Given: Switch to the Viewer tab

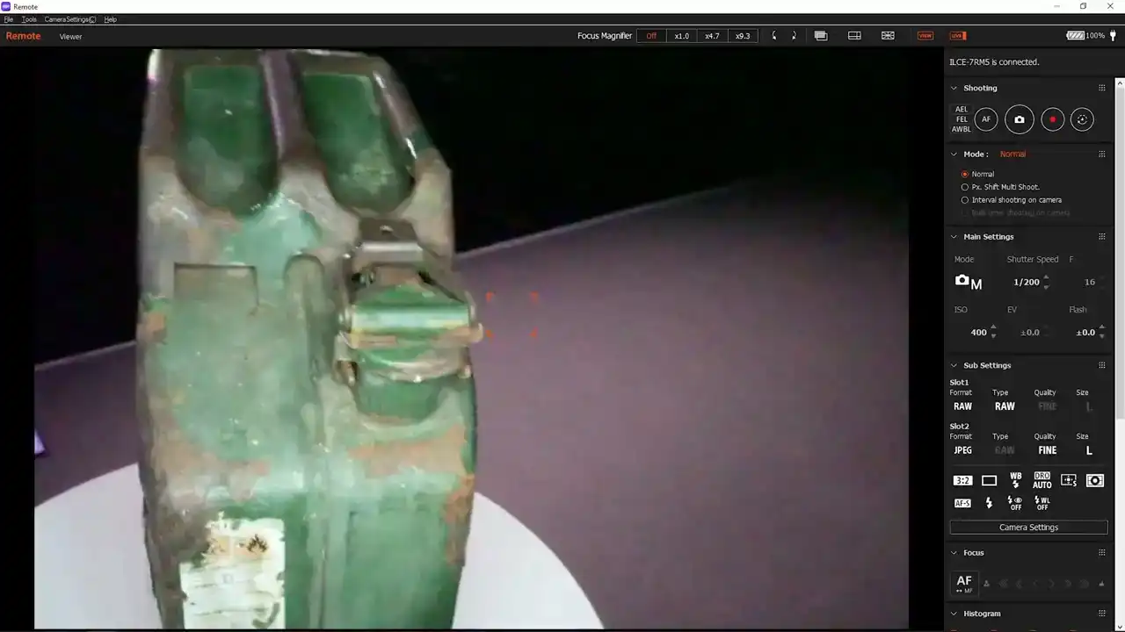Looking at the screenshot, I should pyautogui.click(x=70, y=37).
